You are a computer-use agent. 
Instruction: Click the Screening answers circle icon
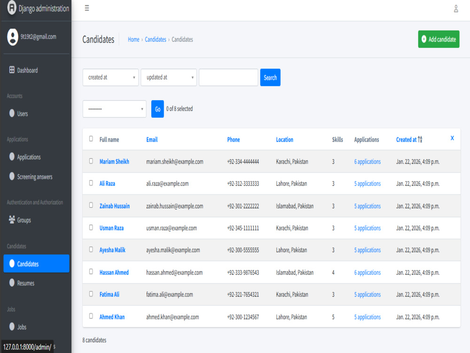[x=12, y=176]
